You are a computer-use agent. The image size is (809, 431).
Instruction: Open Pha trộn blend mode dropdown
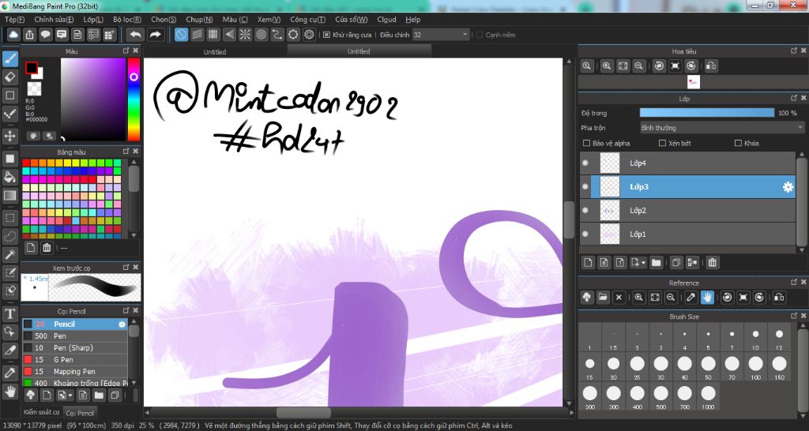(722, 127)
